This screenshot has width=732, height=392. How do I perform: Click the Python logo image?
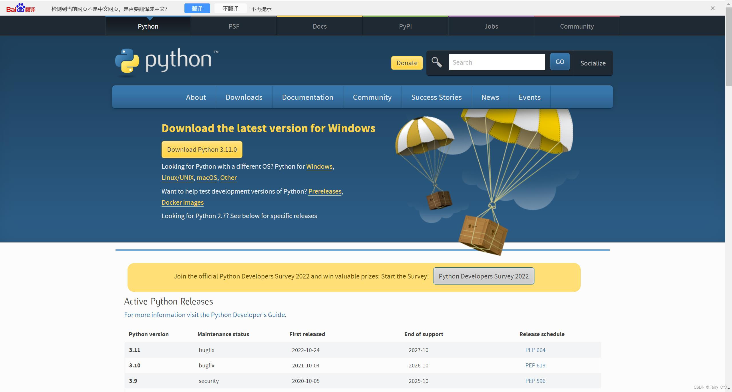166,61
